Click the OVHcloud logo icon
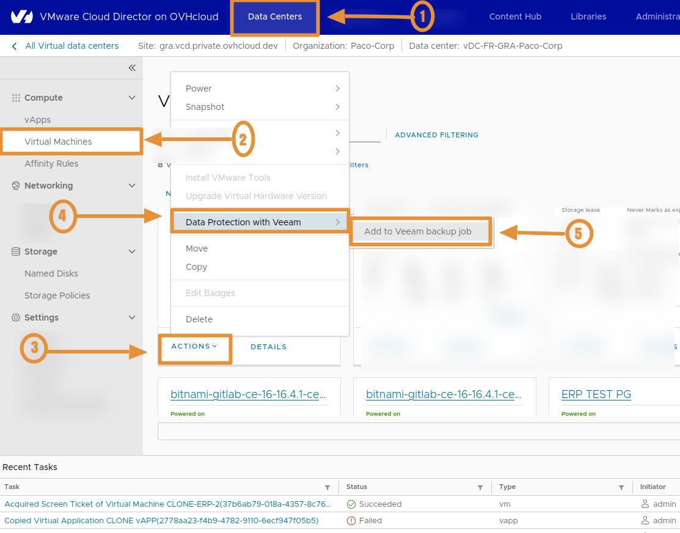Image resolution: width=680 pixels, height=533 pixels. [x=21, y=17]
